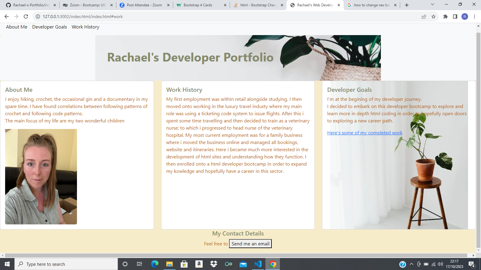Open the share this page icon
Viewport: 481px width, 270px height.
424,16
